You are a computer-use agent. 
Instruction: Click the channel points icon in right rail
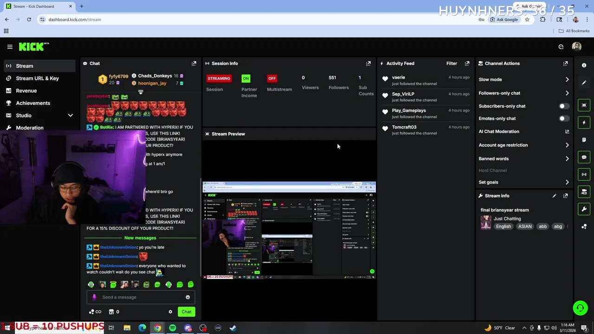click(x=584, y=226)
